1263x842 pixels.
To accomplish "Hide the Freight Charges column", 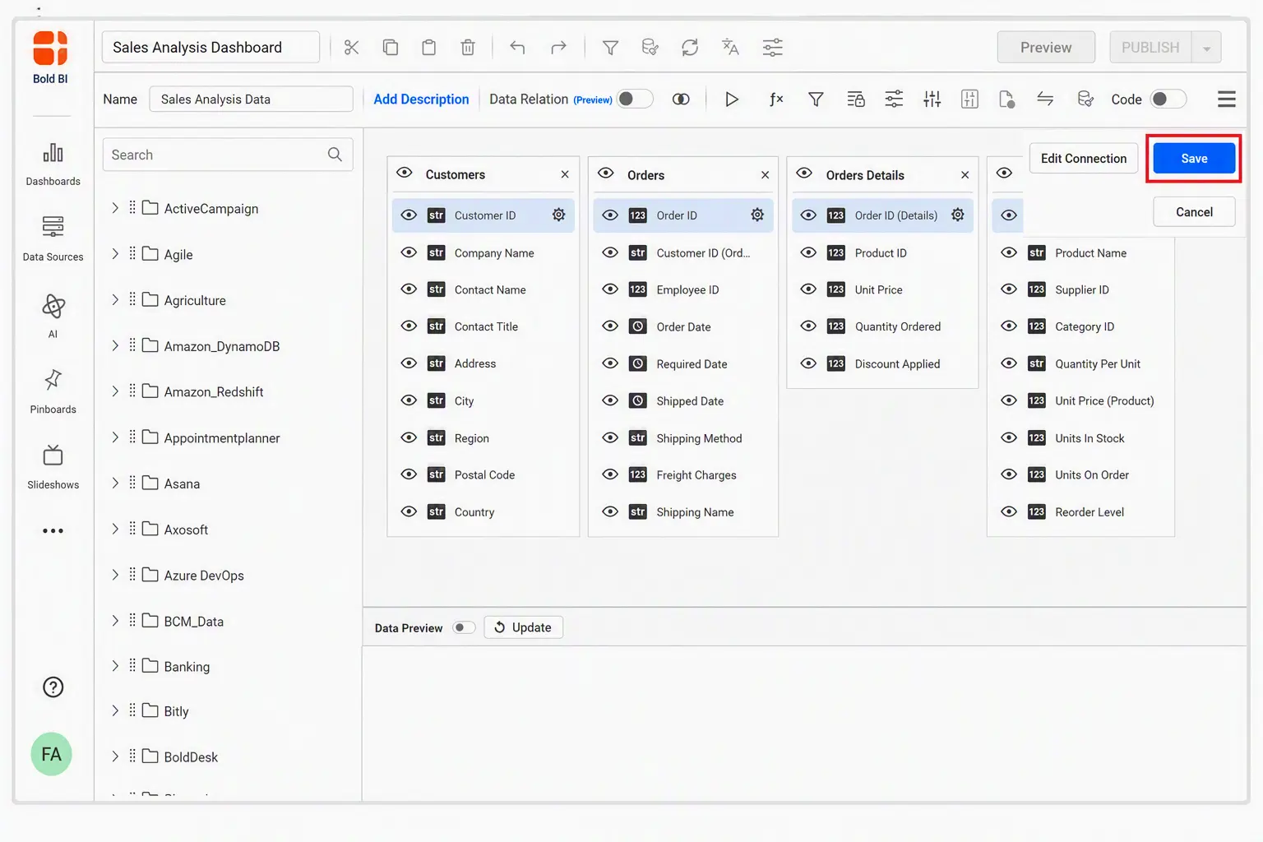I will (x=610, y=474).
